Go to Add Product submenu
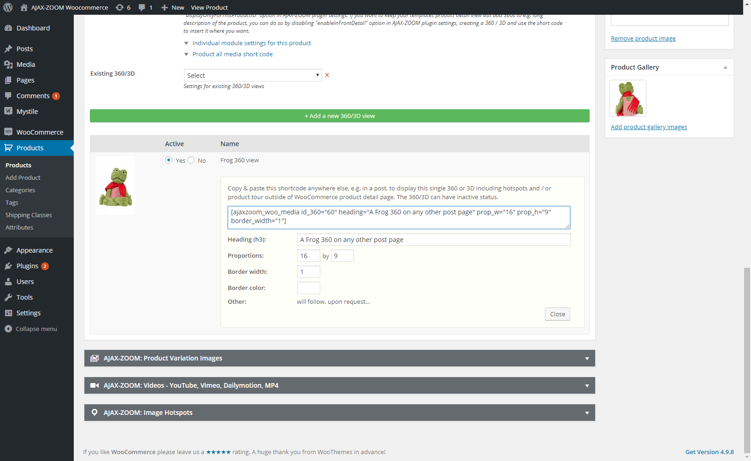Viewport: 751px width, 461px height. coord(23,177)
